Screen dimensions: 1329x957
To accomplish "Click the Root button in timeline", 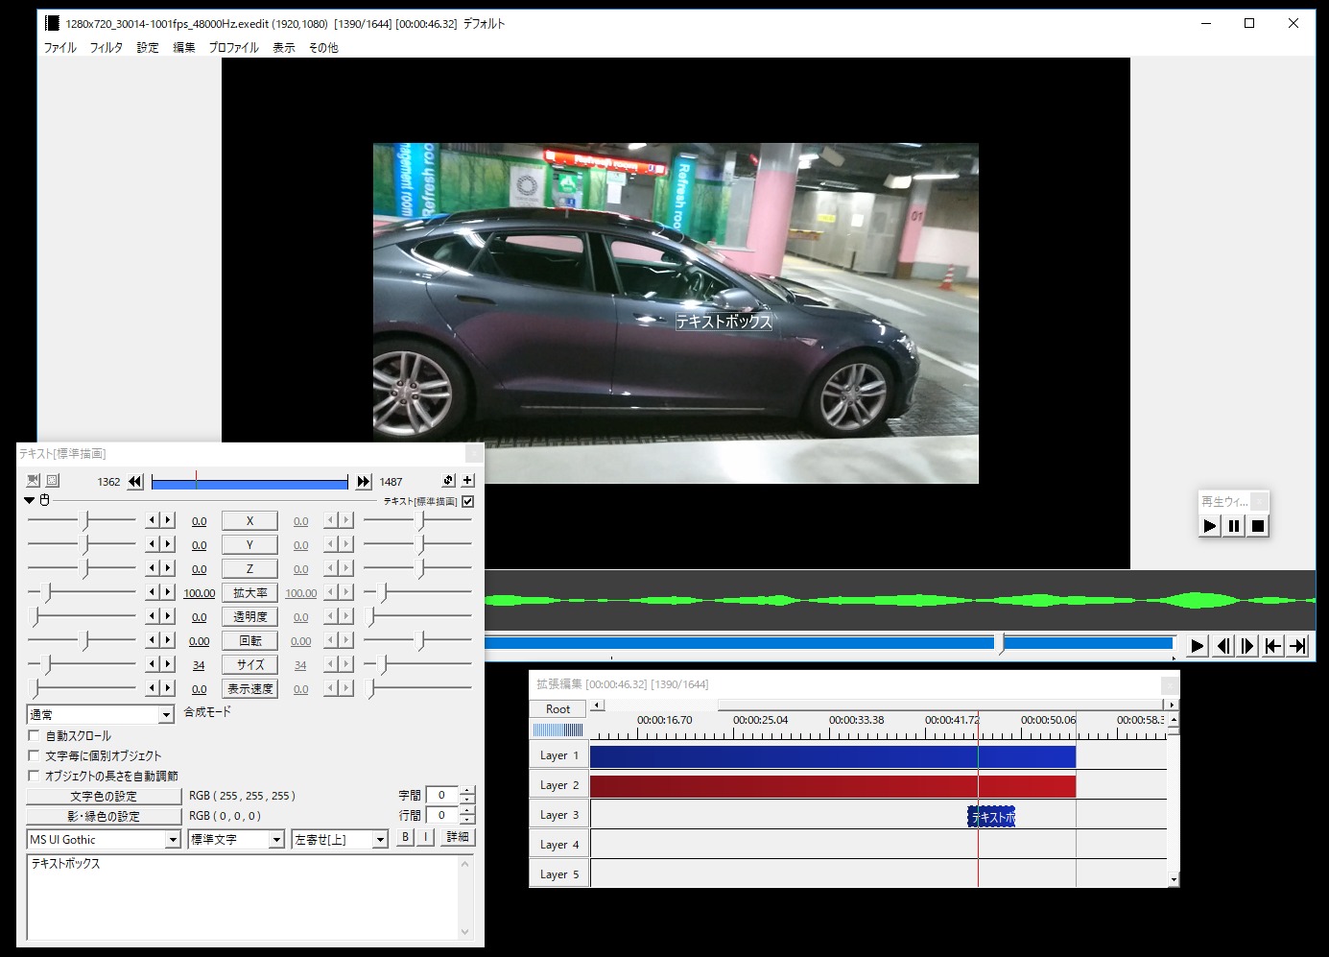I will (x=558, y=708).
